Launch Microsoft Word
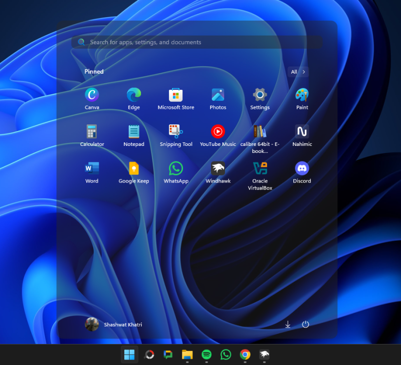 [92, 169]
